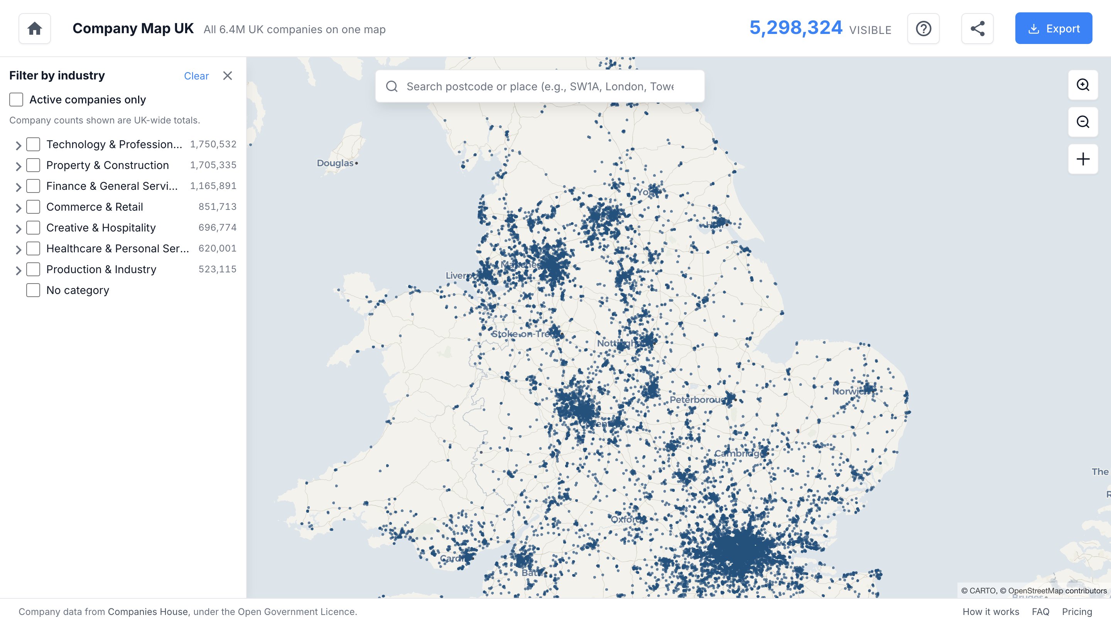Image resolution: width=1111 pixels, height=625 pixels.
Task: Expand Property & Construction subcategories
Action: (x=18, y=166)
